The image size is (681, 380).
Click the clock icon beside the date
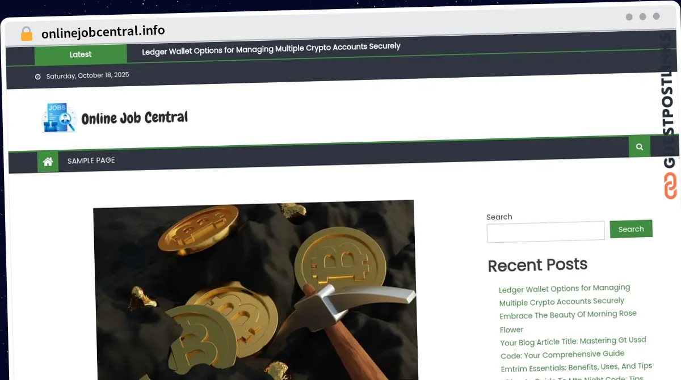38,77
